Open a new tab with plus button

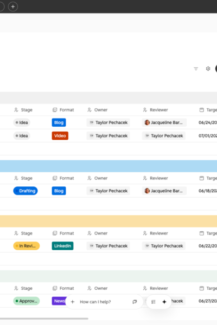(13, 6)
